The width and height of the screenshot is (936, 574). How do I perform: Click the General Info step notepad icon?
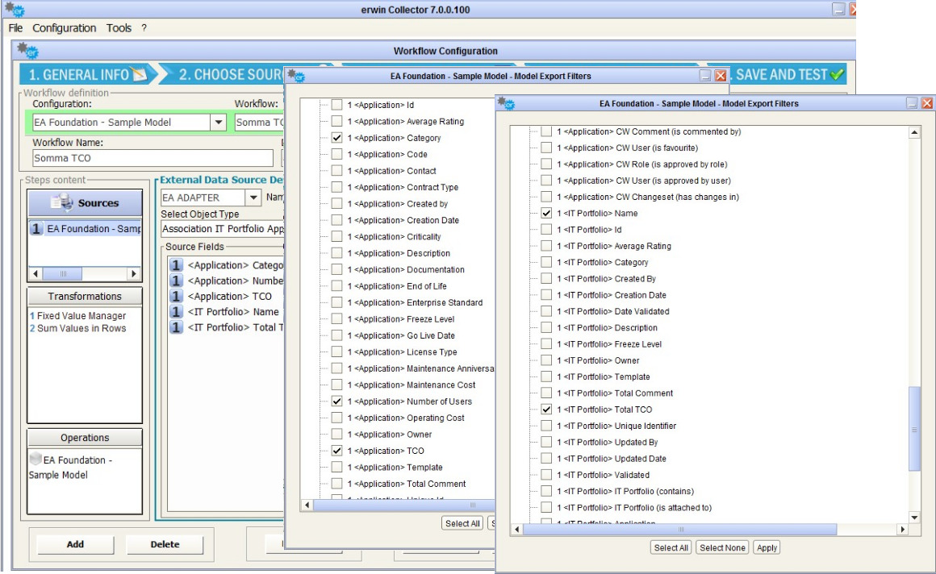[140, 75]
